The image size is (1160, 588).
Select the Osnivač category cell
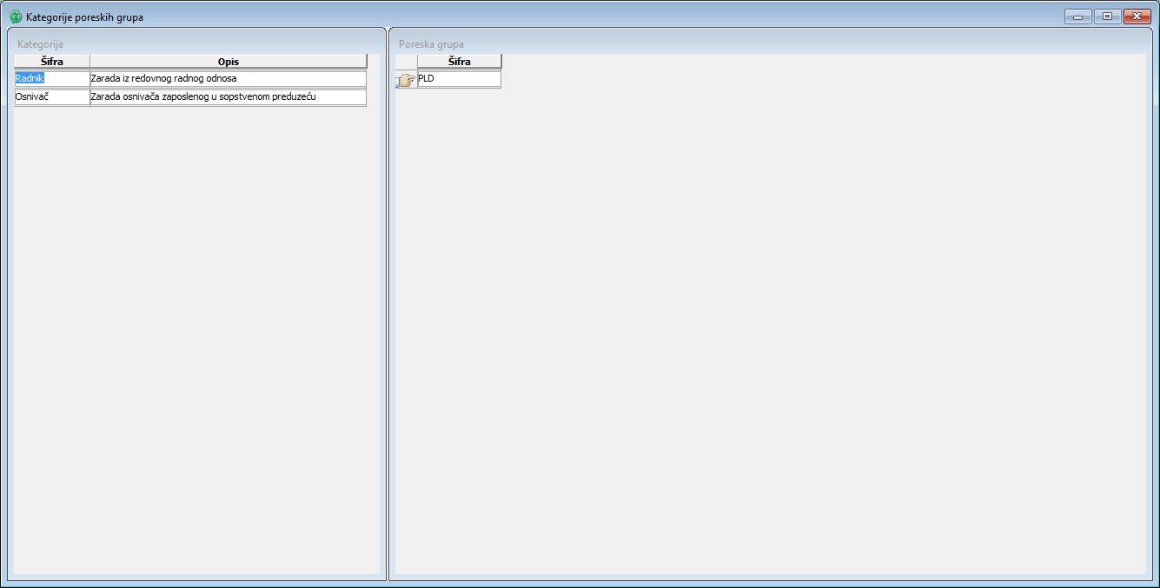click(52, 97)
